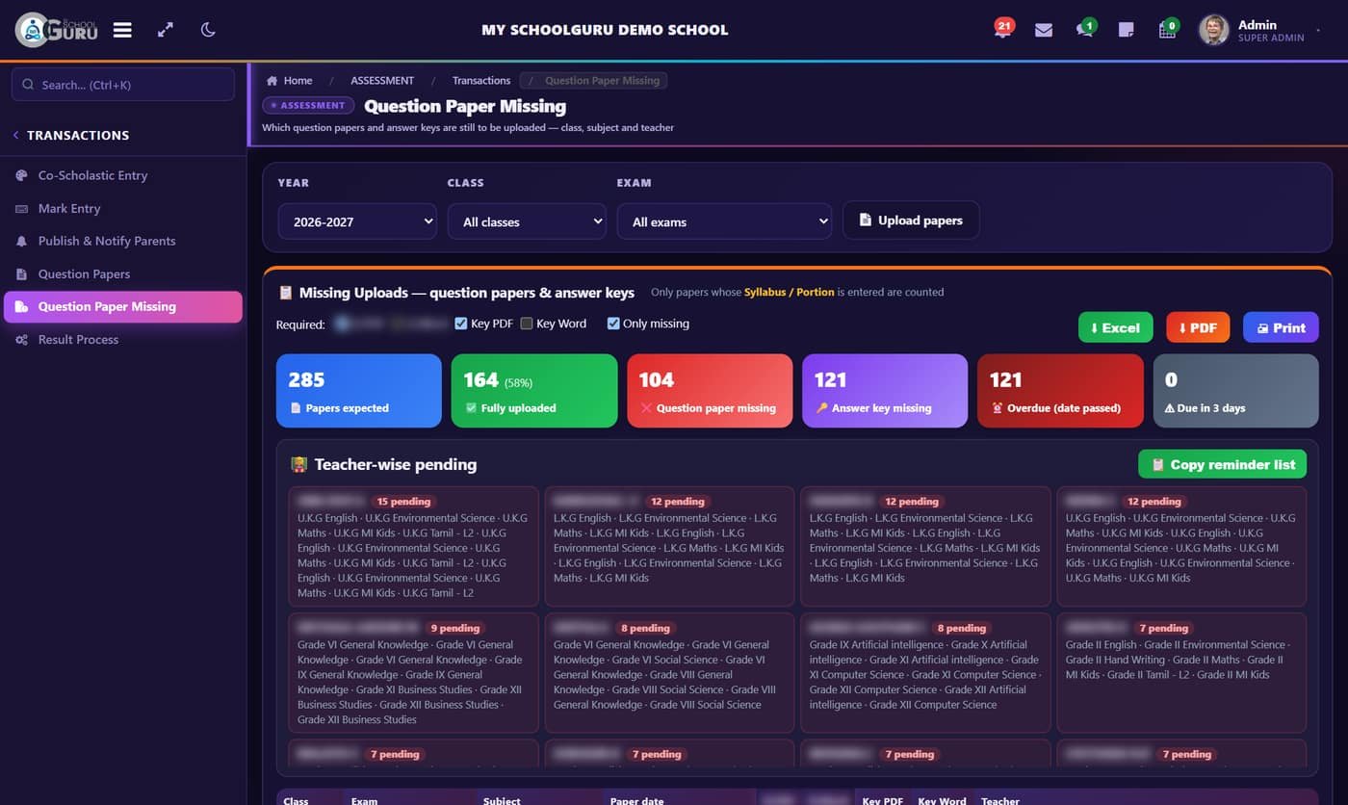This screenshot has width=1348, height=805.
Task: Click the Result Process gears icon
Action: (x=21, y=339)
